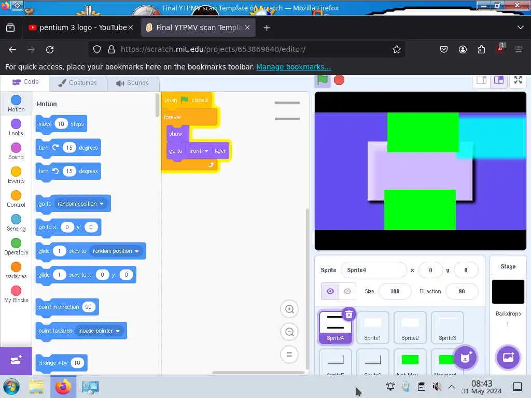The width and height of the screenshot is (531, 398).
Task: Zoom in the code workspace
Action: [289, 309]
